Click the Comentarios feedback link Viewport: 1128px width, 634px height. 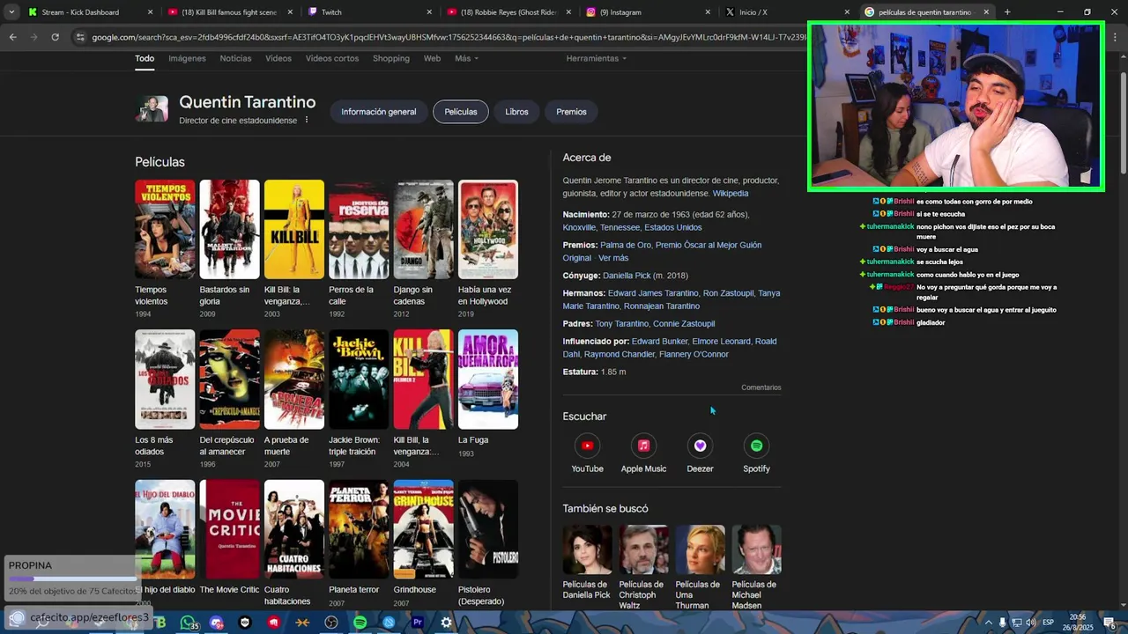point(761,387)
